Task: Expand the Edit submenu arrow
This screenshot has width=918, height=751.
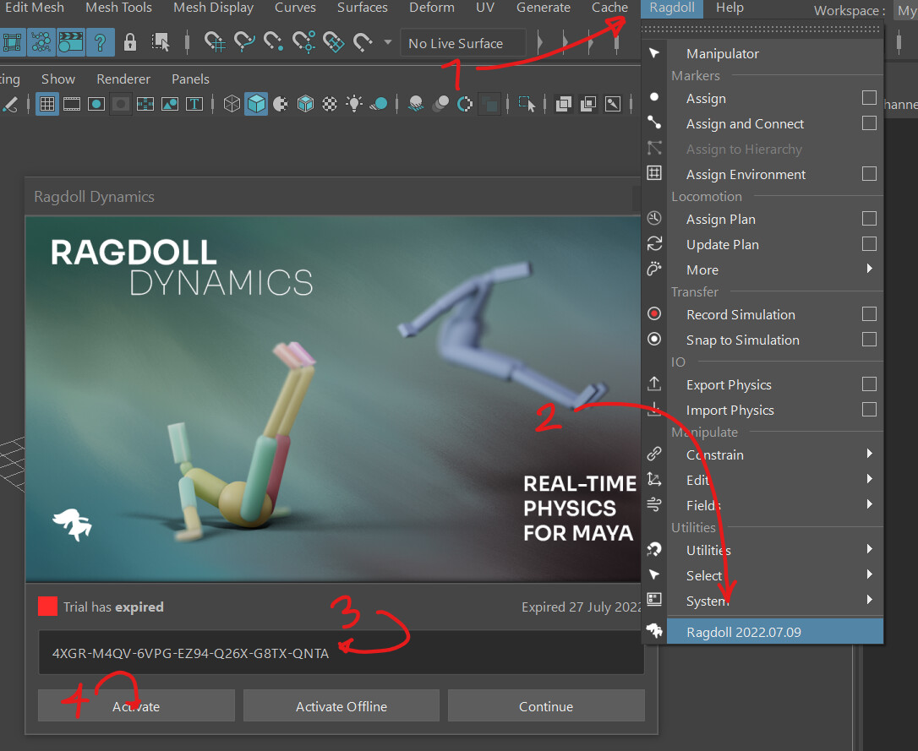Action: click(x=870, y=478)
